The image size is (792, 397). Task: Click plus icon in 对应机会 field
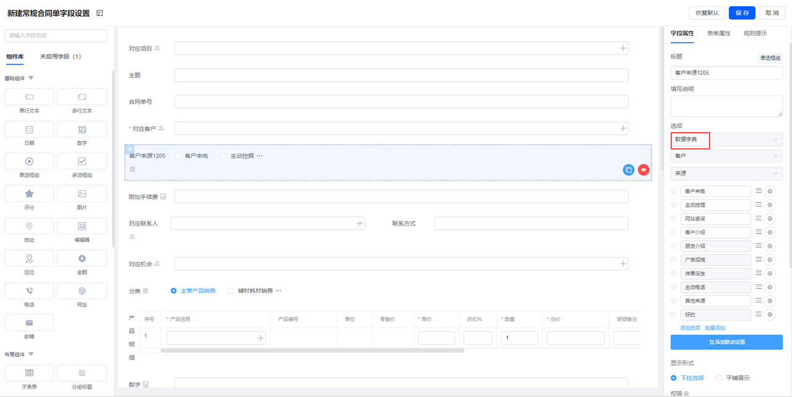pos(623,264)
